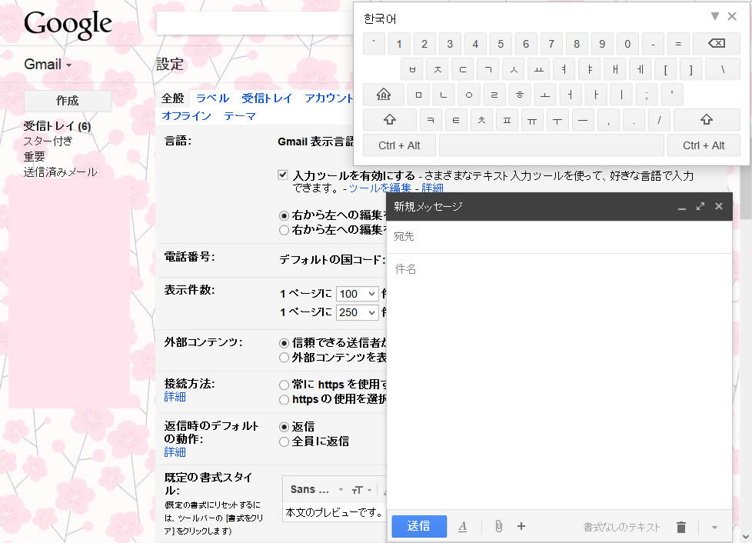Screen dimensions: 752x543
Task: Collapse the Korean keyboard with triangle icon
Action: [714, 16]
